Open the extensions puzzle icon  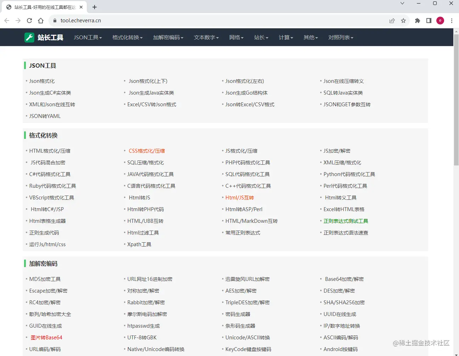(x=418, y=21)
